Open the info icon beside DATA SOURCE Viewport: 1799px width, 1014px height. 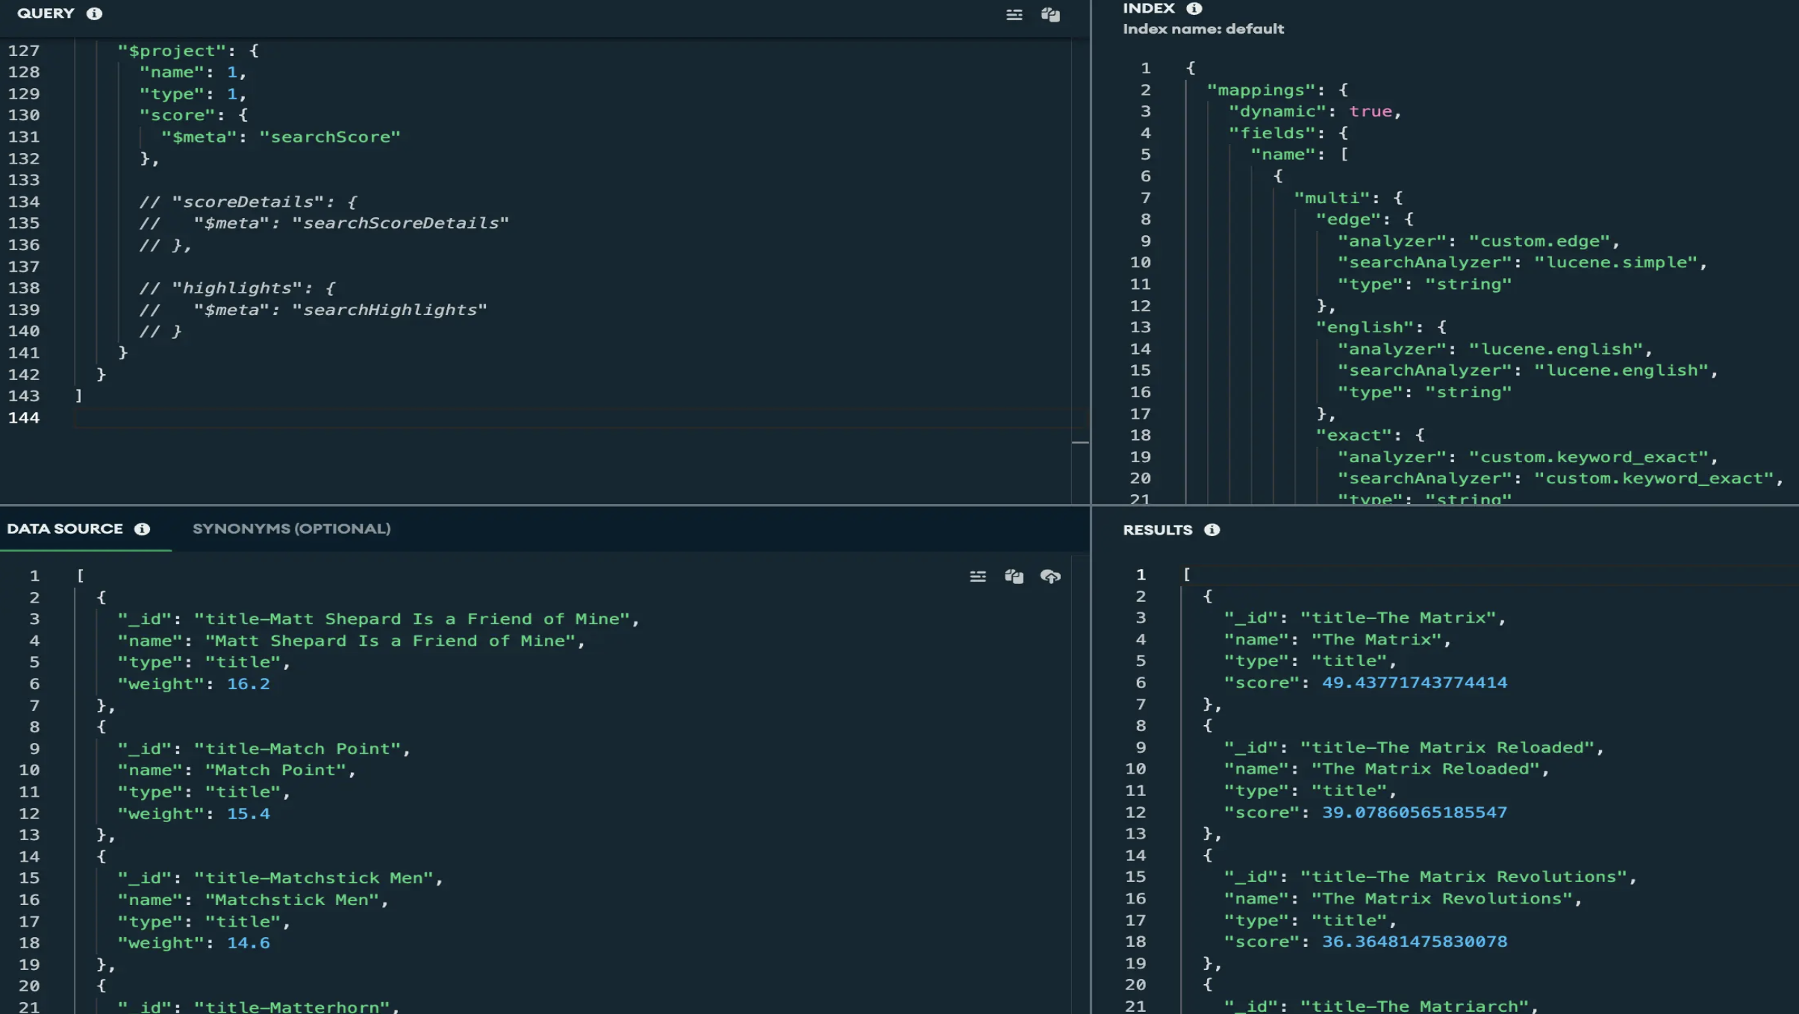142,529
